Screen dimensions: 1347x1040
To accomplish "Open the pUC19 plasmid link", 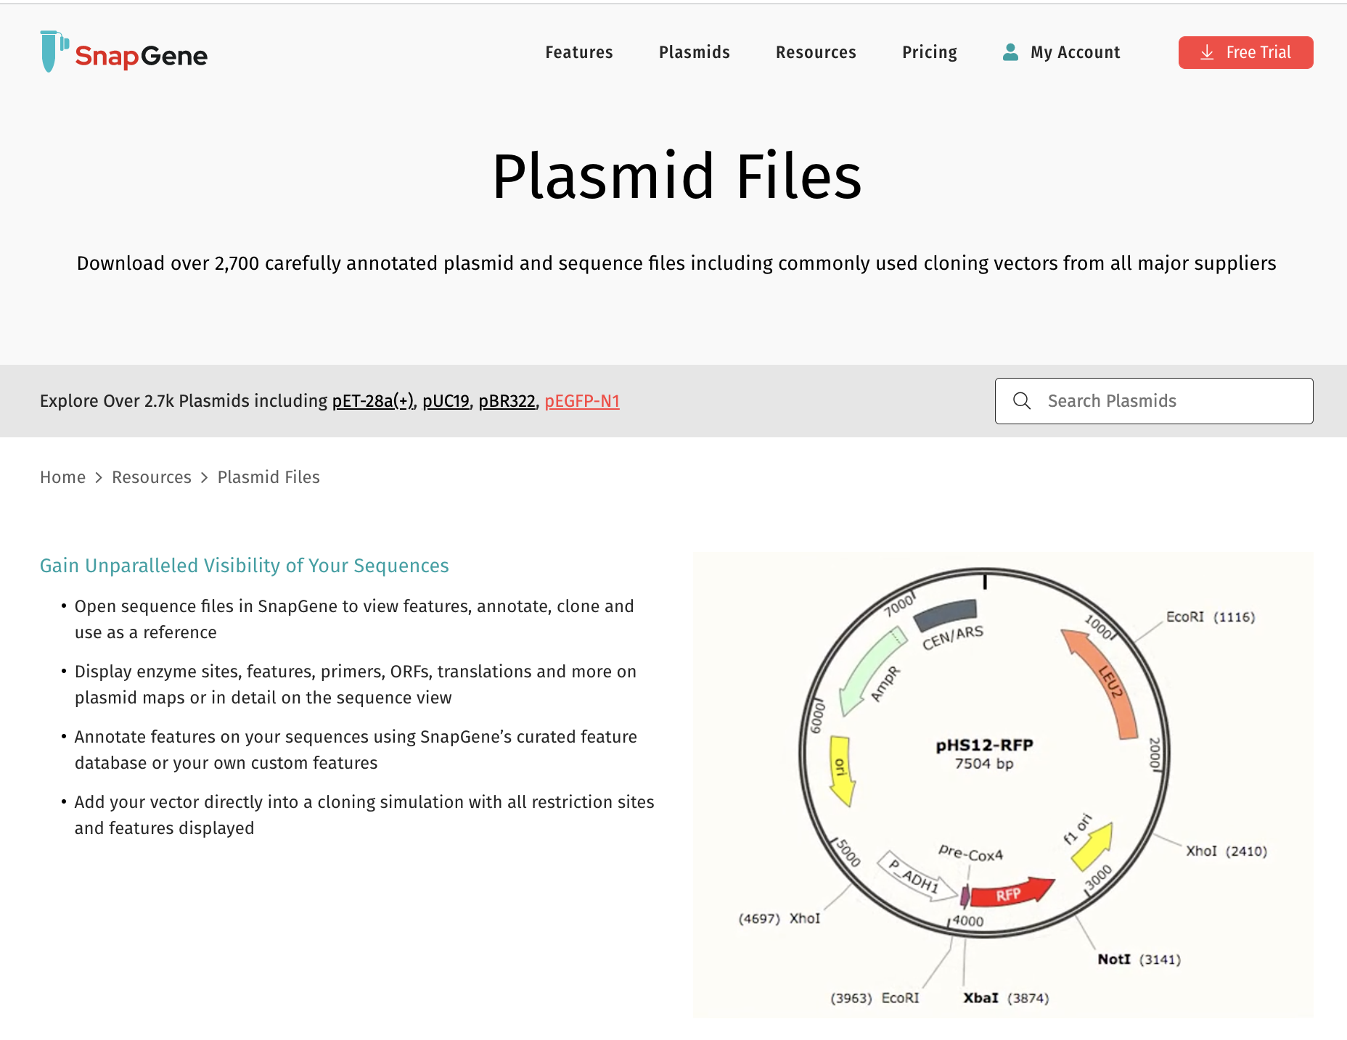I will 445,400.
